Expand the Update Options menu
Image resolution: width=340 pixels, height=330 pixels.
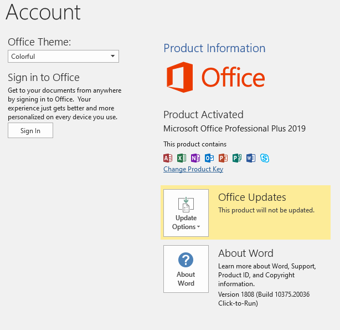[186, 213]
